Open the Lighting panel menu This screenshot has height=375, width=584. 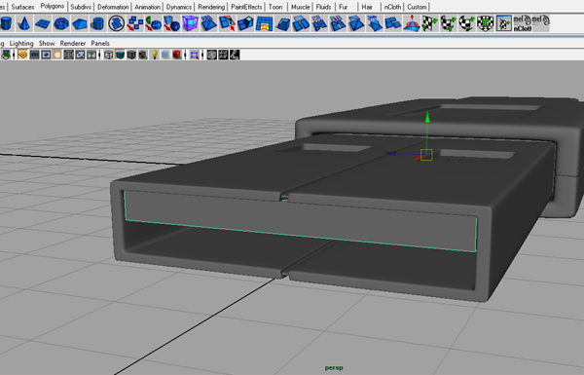coord(21,43)
